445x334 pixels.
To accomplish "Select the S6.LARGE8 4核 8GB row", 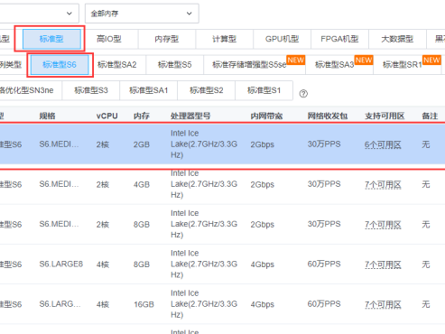I will (x=222, y=264).
